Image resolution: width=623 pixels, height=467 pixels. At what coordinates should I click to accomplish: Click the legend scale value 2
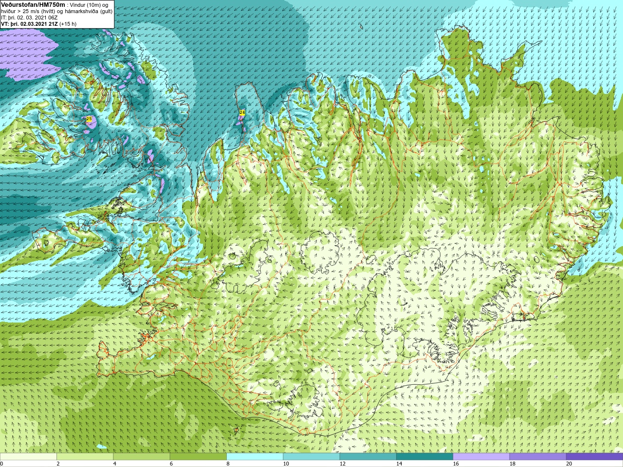58,464
